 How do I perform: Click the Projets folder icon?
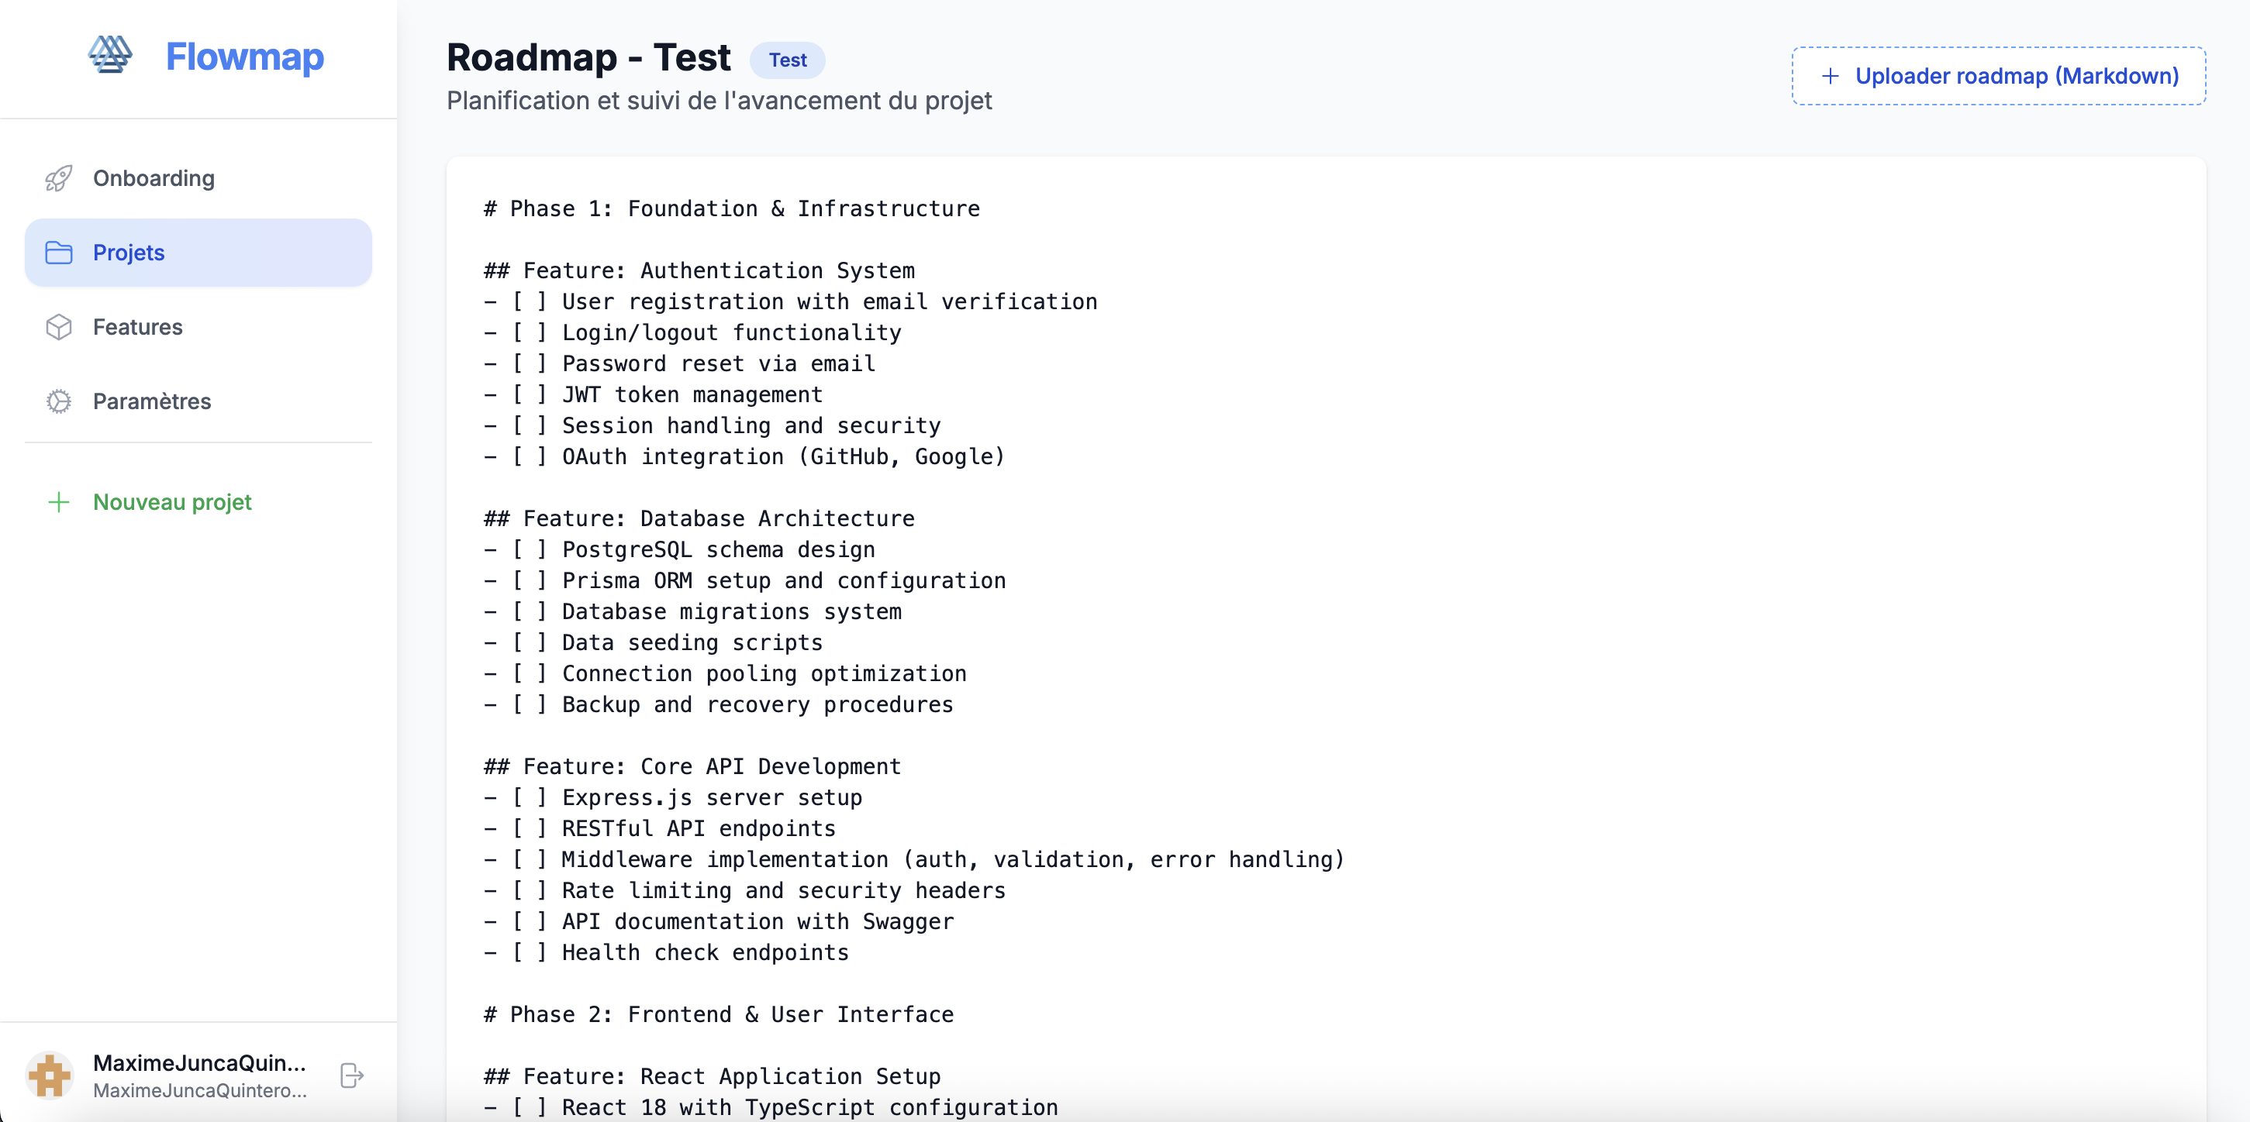pos(58,253)
